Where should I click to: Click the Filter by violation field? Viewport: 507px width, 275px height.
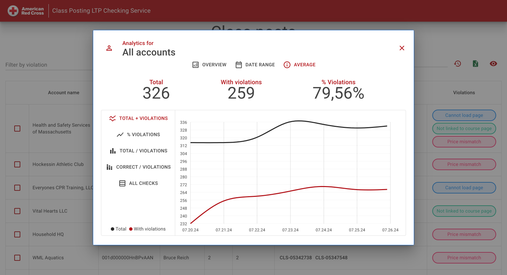click(x=49, y=65)
